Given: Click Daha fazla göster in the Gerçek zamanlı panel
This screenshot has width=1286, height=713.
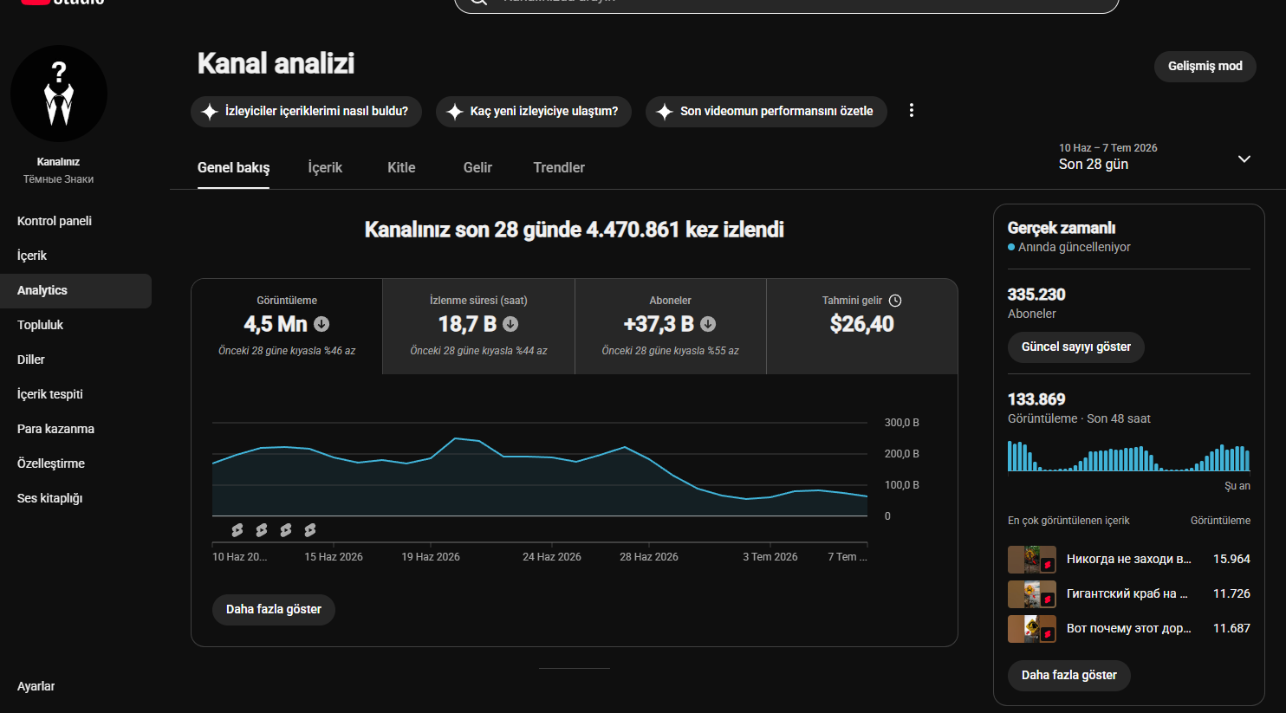Looking at the screenshot, I should 1069,676.
